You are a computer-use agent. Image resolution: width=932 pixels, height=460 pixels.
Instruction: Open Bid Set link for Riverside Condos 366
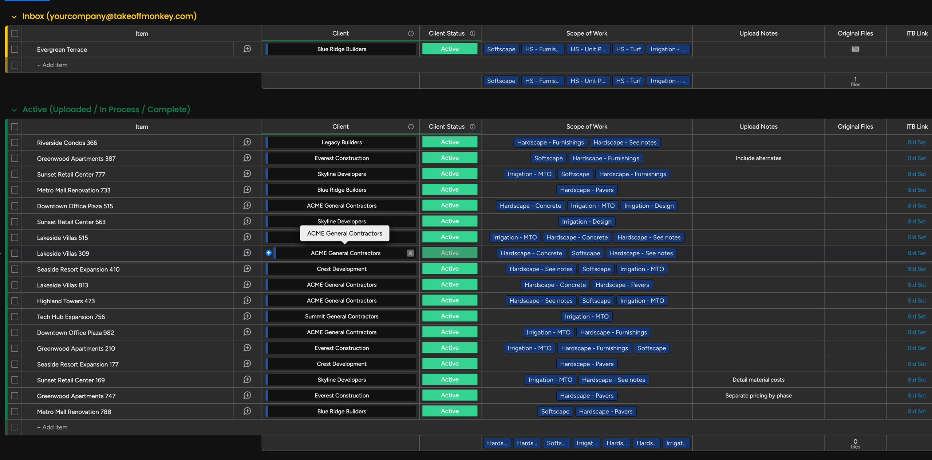click(917, 142)
